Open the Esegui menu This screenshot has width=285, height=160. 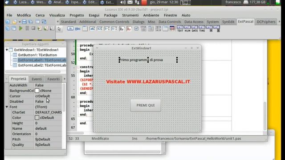click(94, 15)
